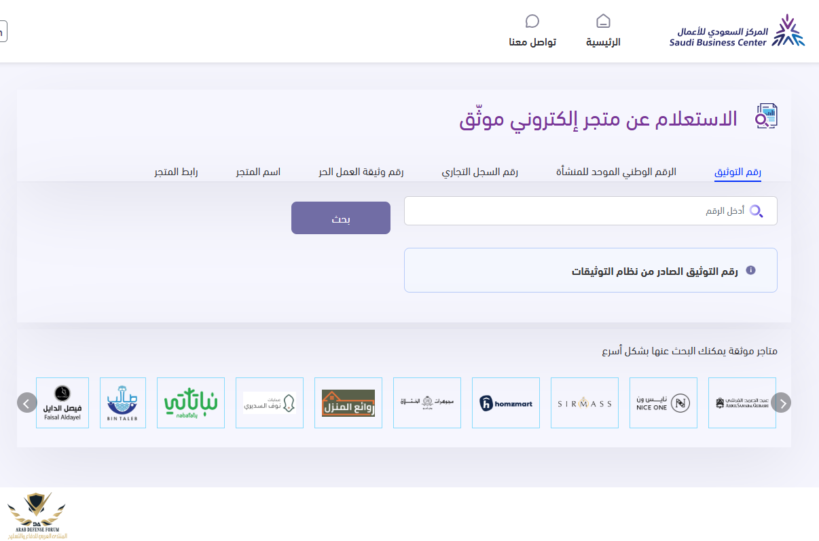Switch to رقم وثيقة العمل الحر tab
This screenshot has height=541, width=819.
[361, 172]
